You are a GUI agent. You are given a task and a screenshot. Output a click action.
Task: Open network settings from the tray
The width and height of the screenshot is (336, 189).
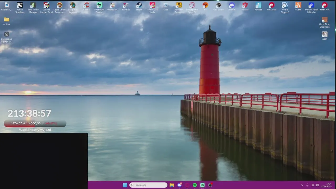click(x=313, y=185)
